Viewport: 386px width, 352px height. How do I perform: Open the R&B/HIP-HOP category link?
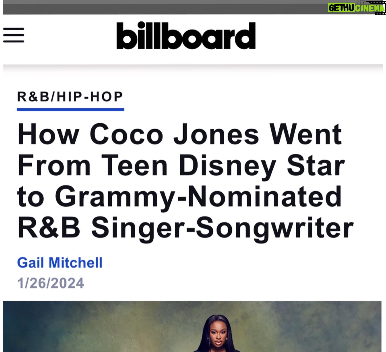coord(70,97)
